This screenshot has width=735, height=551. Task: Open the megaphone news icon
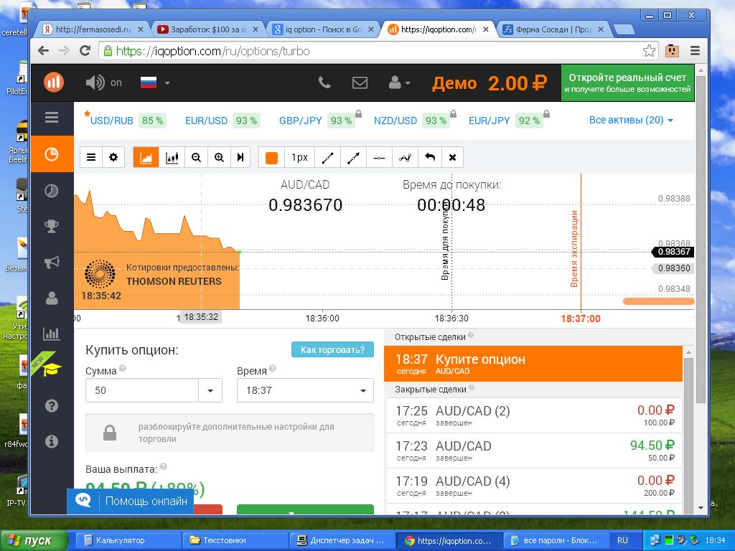52,262
